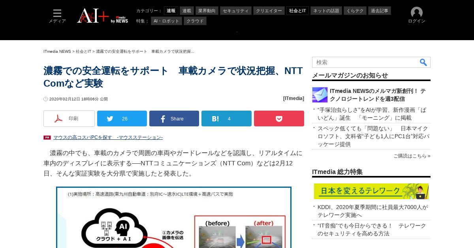474x248 pixels.
Task: Open PR link マウスの高コスパPCを探す
Action: click(108, 137)
